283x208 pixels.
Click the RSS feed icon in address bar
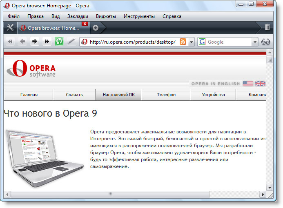[183, 42]
